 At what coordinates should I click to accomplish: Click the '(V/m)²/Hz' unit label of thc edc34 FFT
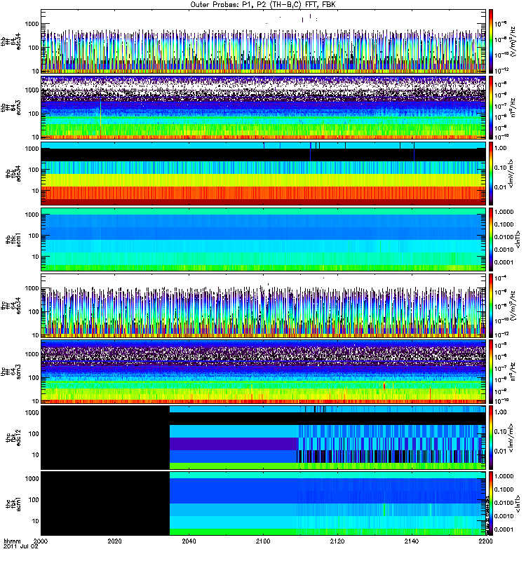[513, 306]
